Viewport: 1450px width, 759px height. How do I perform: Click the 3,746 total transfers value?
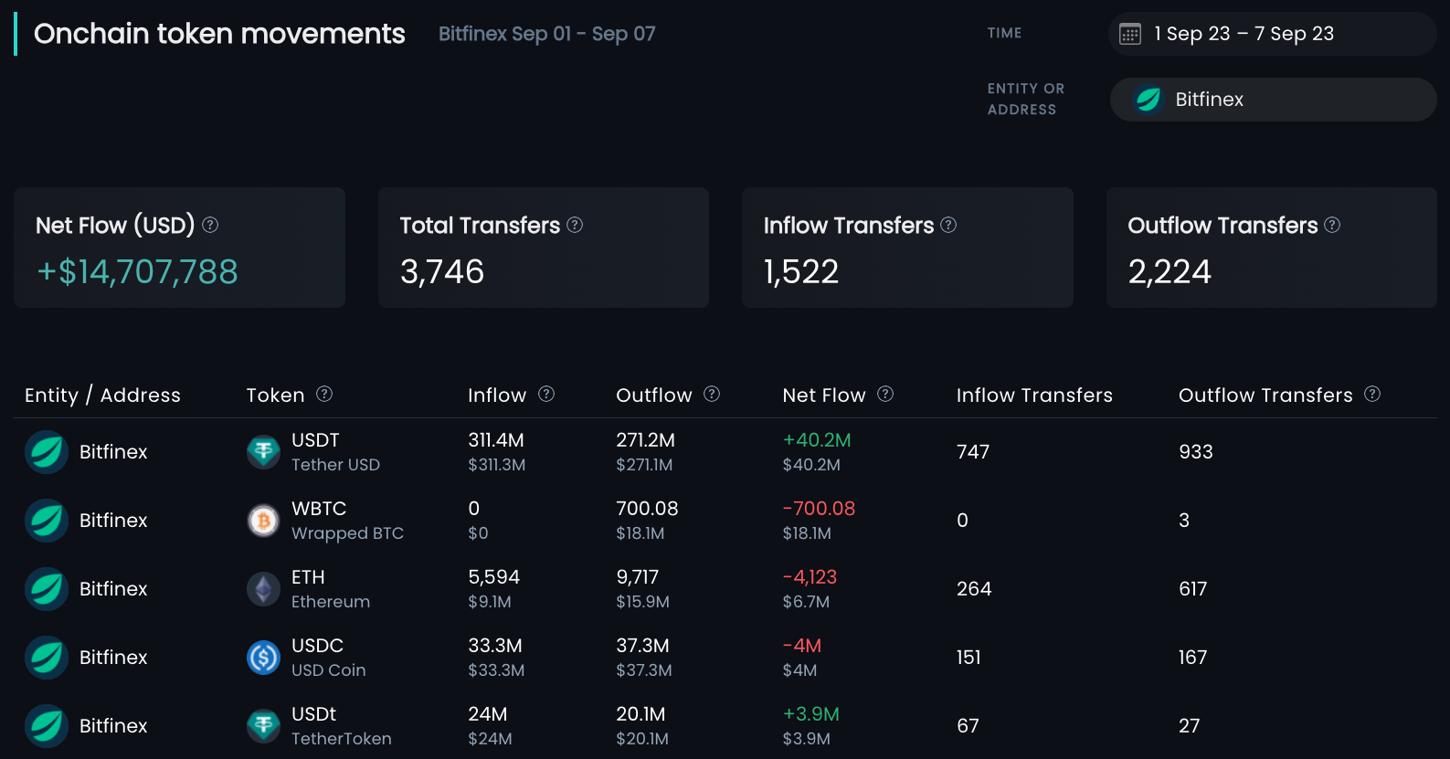(x=442, y=272)
